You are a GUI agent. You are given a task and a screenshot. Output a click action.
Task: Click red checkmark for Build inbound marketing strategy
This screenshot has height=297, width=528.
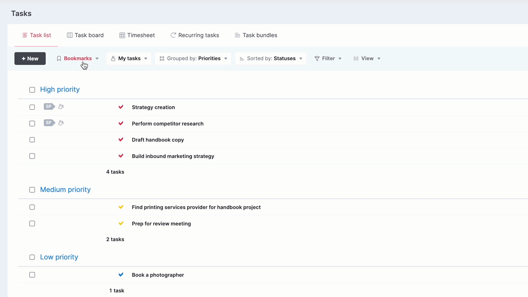[121, 156]
